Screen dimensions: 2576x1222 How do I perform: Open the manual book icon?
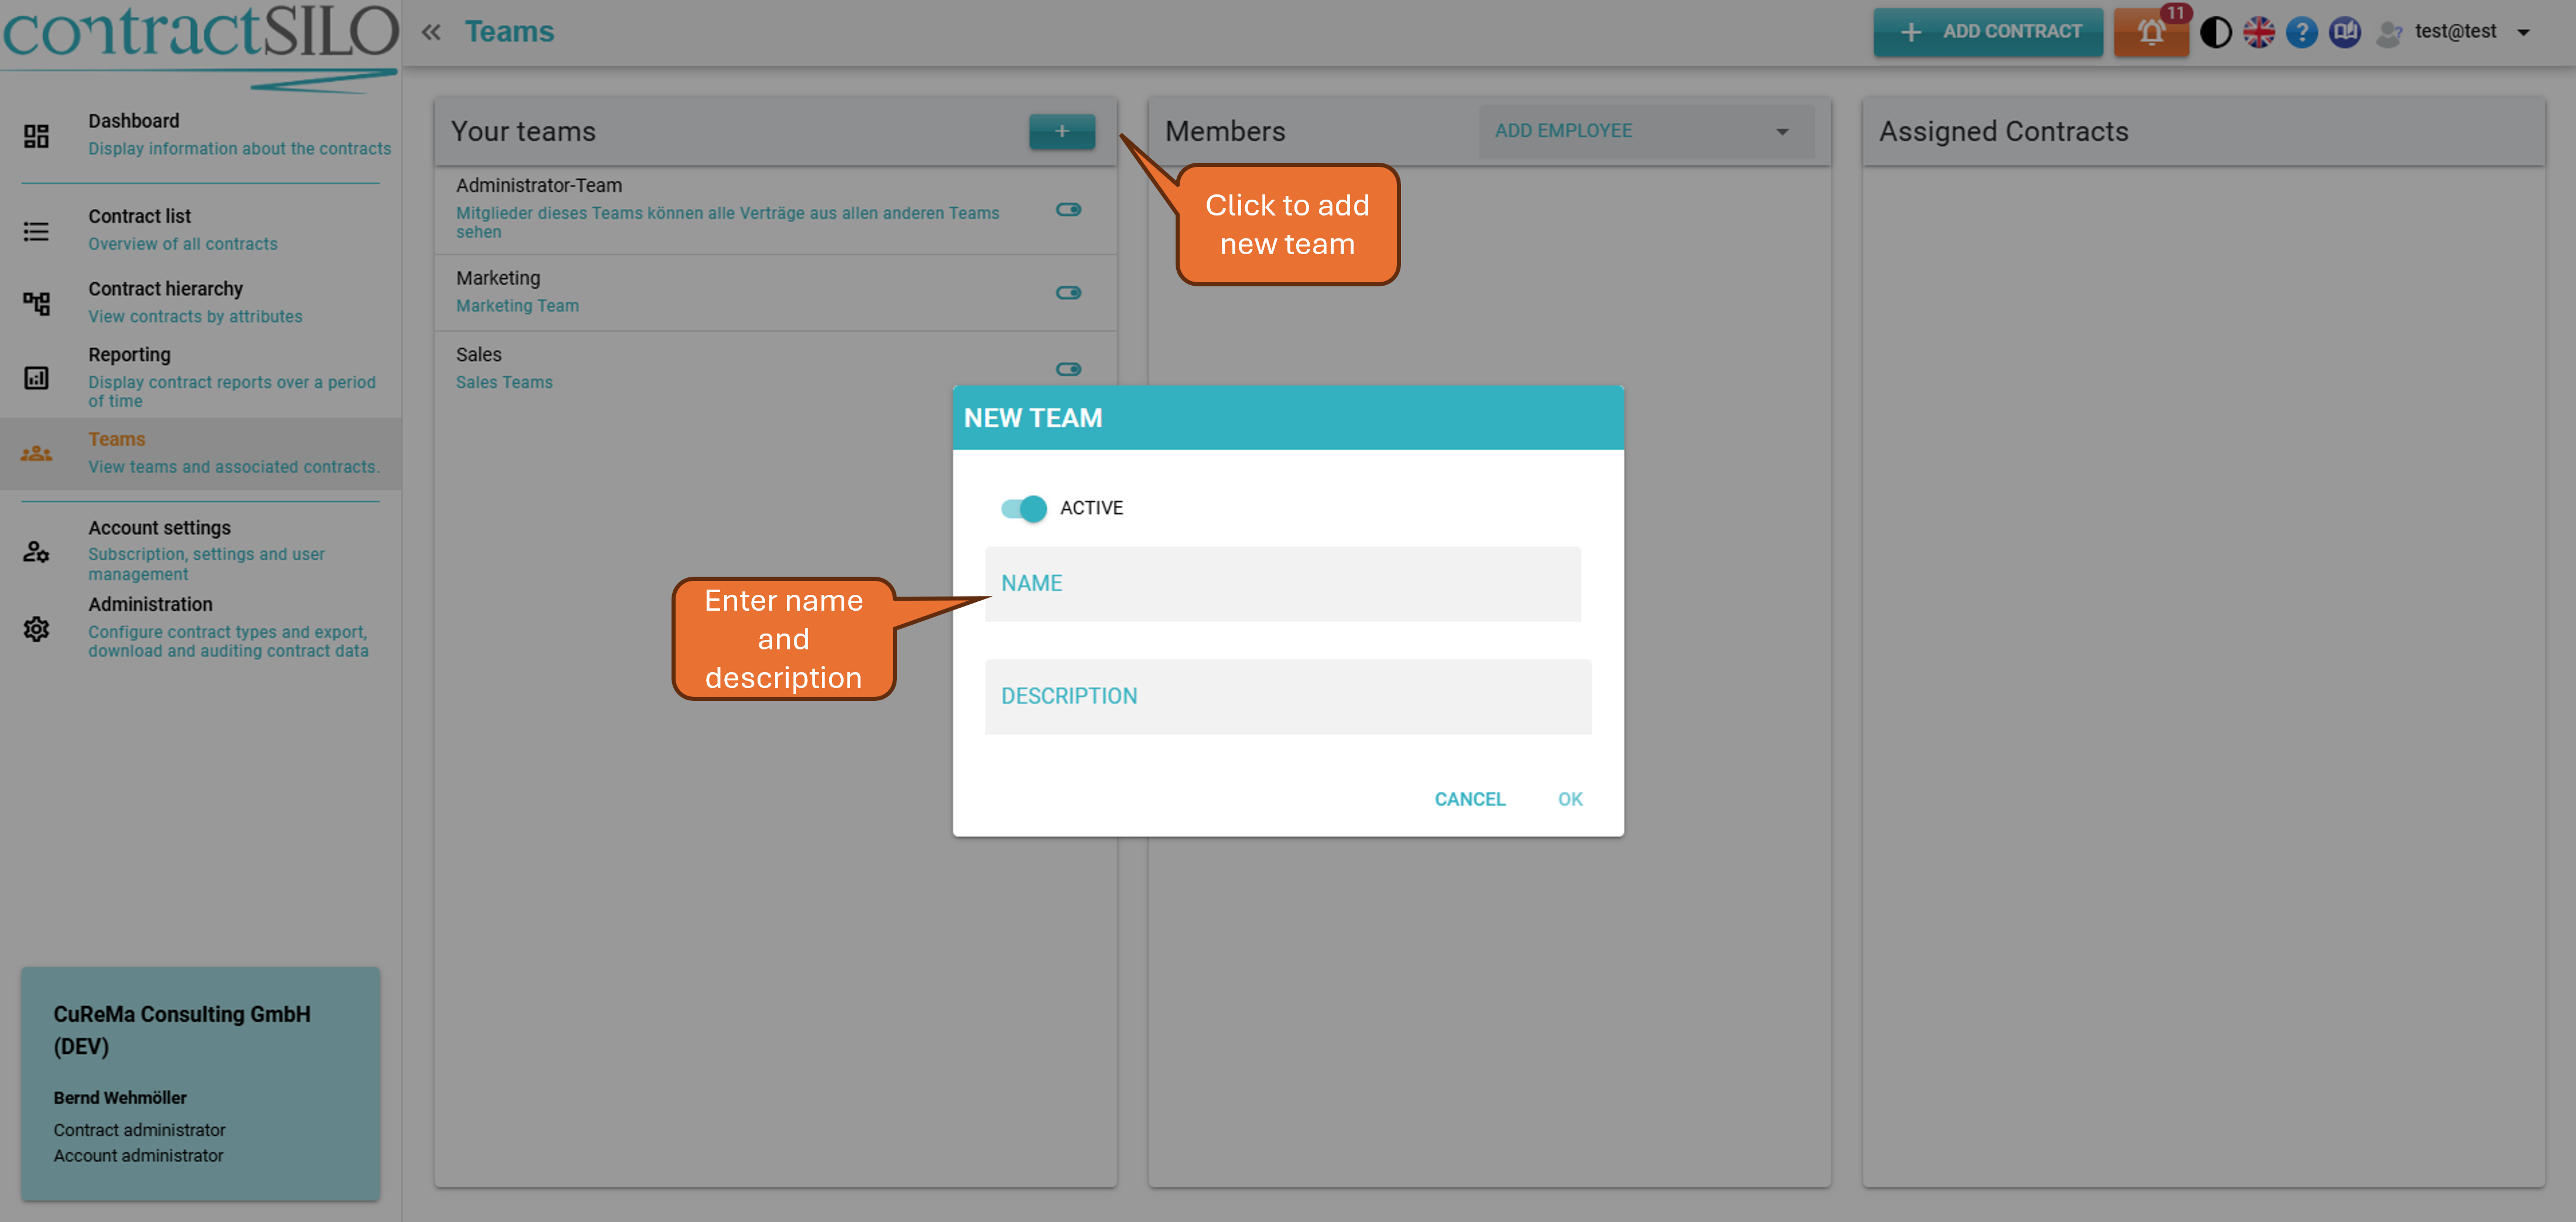click(x=2344, y=32)
